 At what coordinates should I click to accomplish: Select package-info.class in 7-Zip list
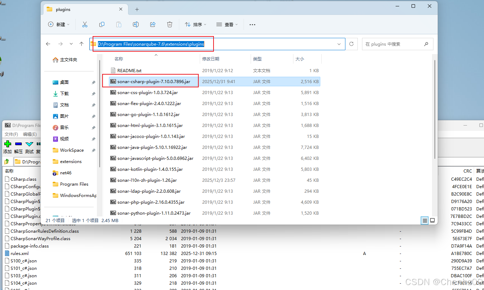point(30,246)
